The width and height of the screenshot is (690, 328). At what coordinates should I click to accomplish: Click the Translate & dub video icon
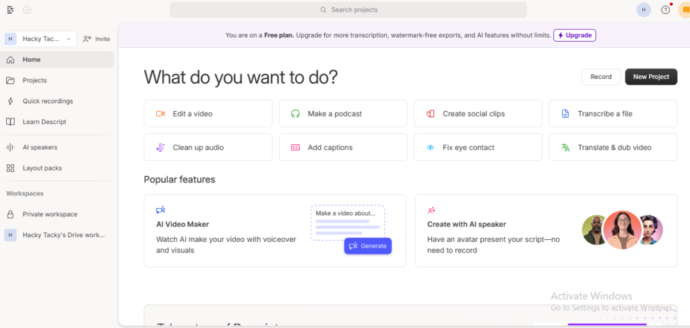point(565,147)
